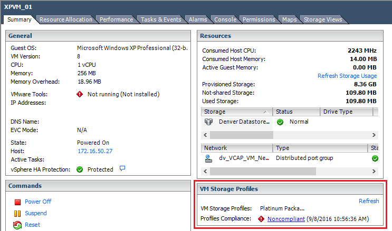This screenshot has height=231, width=392.
Task: Click the Distributed port group text
Action: pos(304,158)
